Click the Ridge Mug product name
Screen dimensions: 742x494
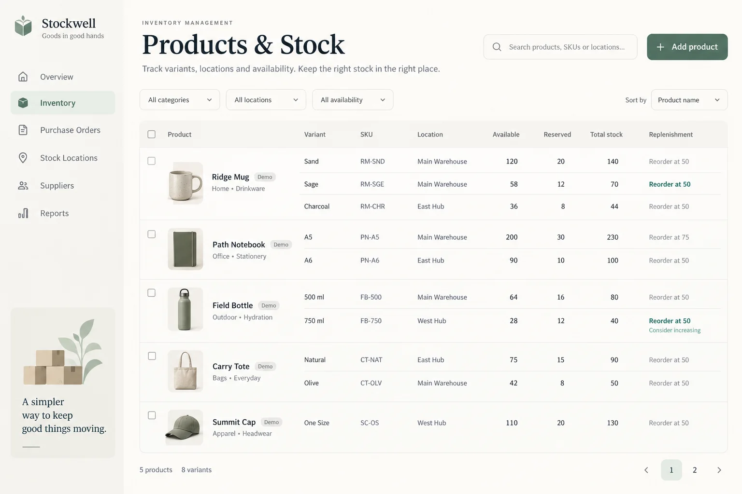(x=230, y=177)
